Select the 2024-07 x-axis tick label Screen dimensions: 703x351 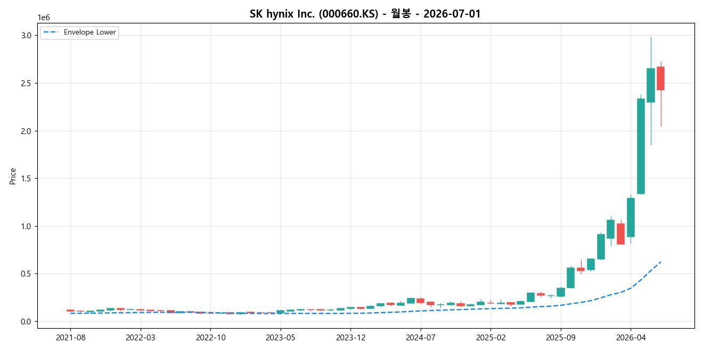point(421,337)
